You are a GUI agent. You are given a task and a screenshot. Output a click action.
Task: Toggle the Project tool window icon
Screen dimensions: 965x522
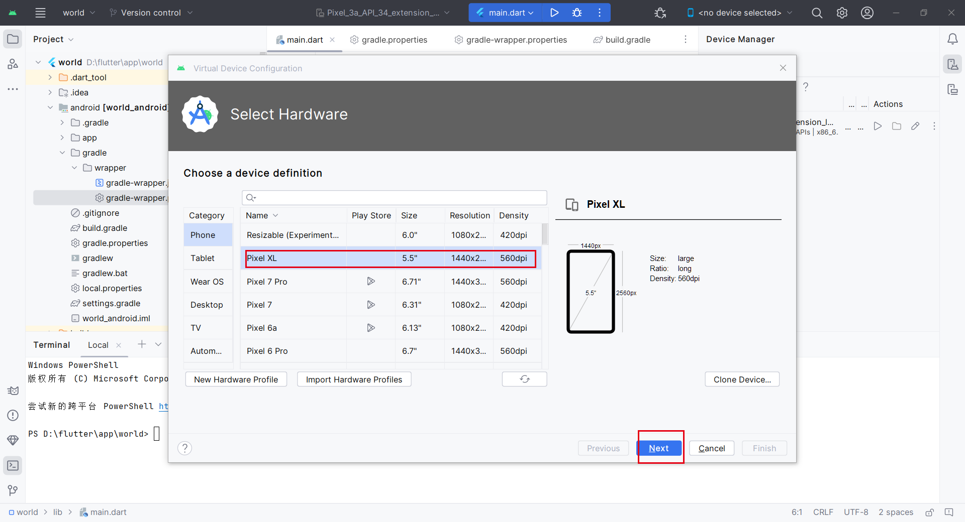point(13,39)
